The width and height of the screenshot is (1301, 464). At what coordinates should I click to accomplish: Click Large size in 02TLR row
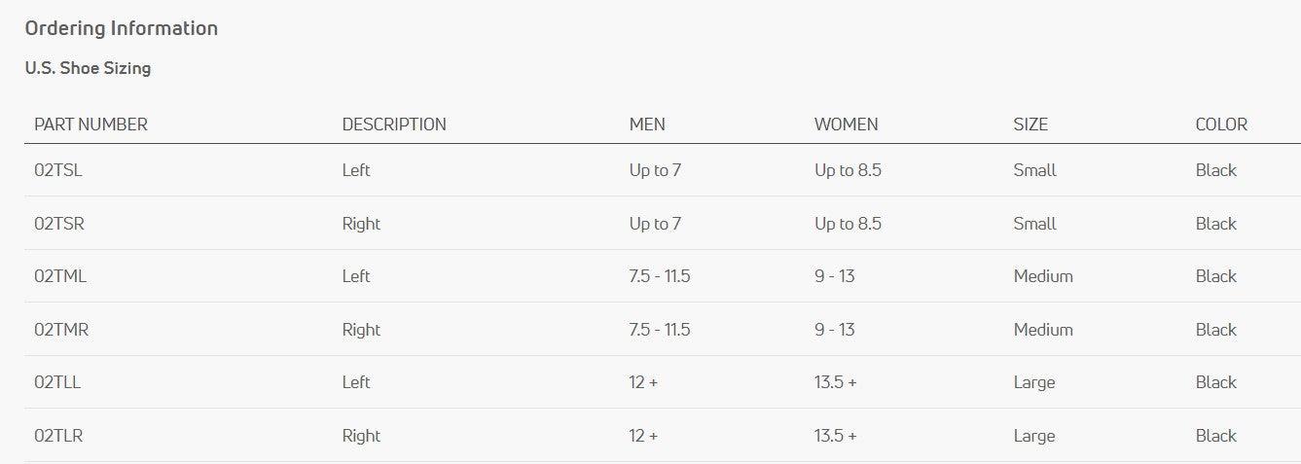point(1033,436)
